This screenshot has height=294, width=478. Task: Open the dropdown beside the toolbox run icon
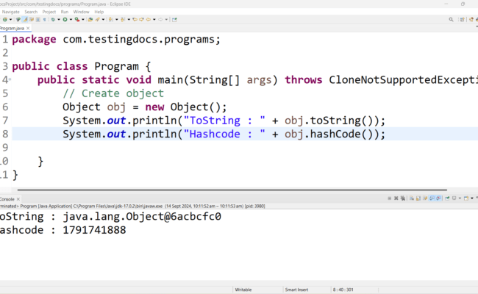83,20
